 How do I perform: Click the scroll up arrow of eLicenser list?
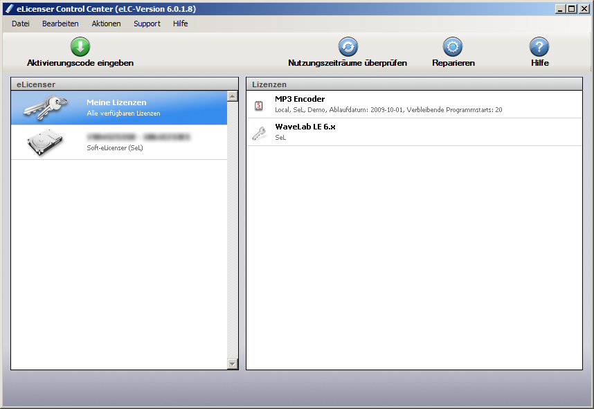tap(232, 96)
